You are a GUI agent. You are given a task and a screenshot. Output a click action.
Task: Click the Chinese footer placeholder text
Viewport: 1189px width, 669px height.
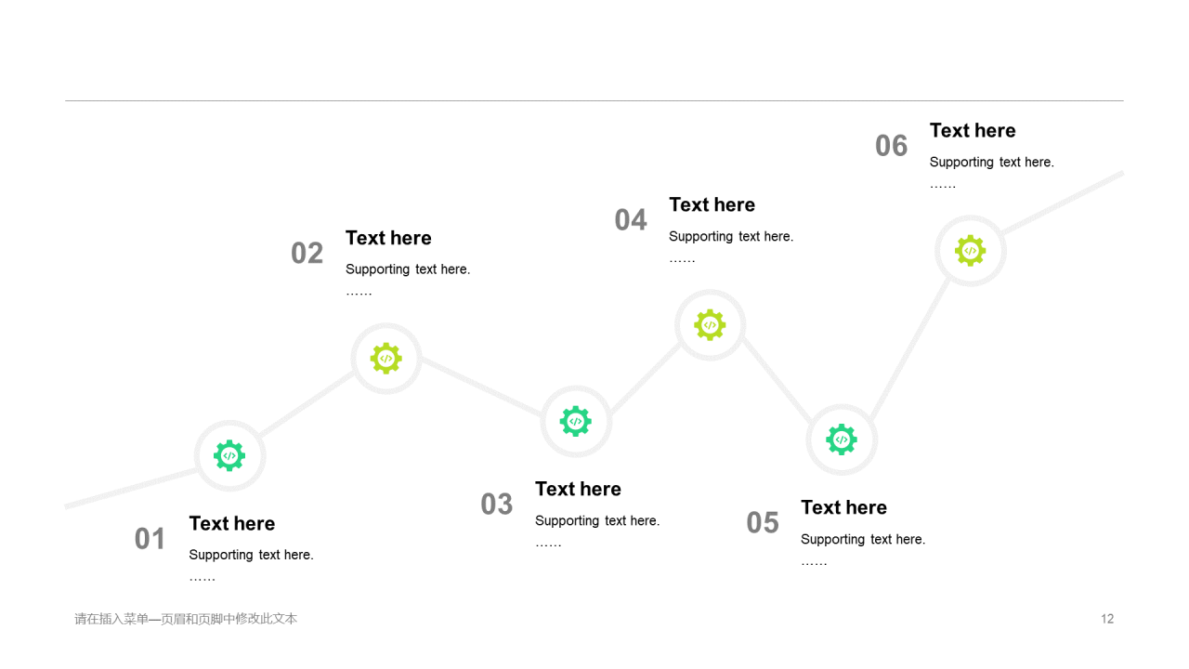tap(186, 619)
